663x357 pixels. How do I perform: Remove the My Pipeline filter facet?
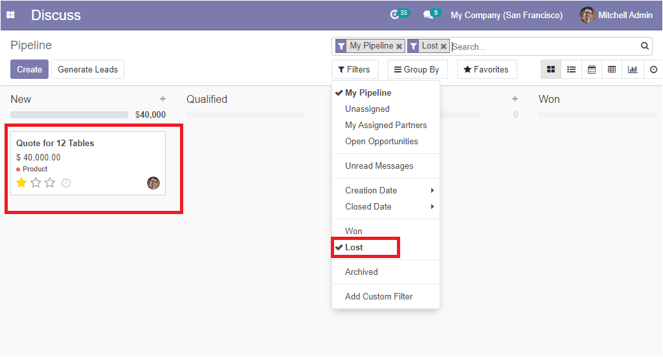(x=399, y=46)
